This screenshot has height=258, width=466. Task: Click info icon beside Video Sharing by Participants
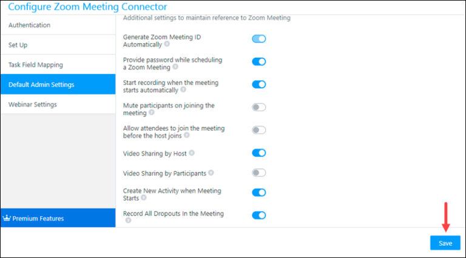(211, 173)
